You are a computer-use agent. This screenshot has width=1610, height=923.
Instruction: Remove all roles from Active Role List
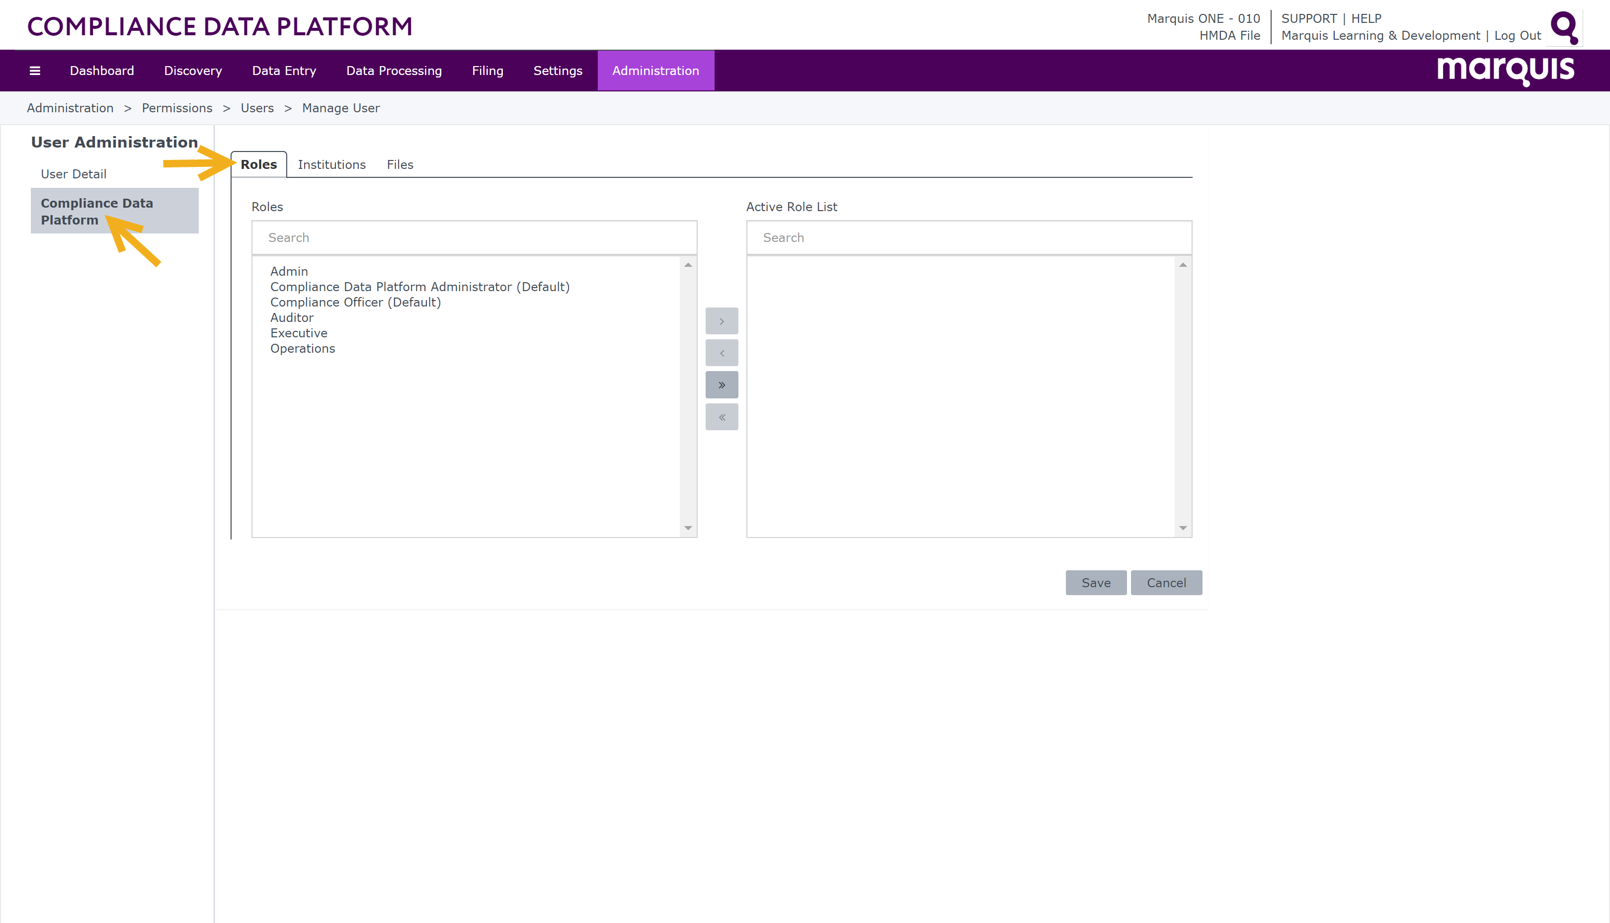click(722, 417)
